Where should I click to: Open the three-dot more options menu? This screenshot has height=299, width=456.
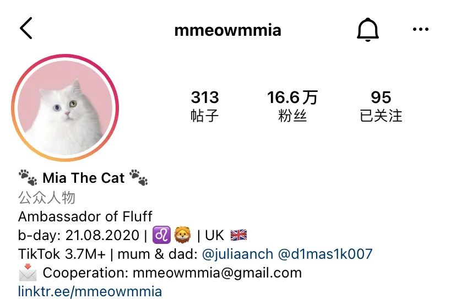pos(421,29)
